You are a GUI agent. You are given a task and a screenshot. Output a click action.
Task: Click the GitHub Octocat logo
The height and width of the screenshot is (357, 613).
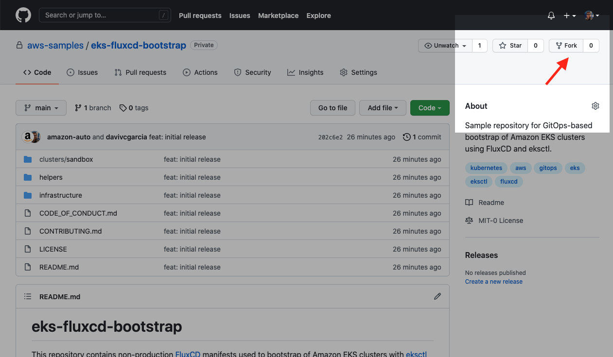23,15
